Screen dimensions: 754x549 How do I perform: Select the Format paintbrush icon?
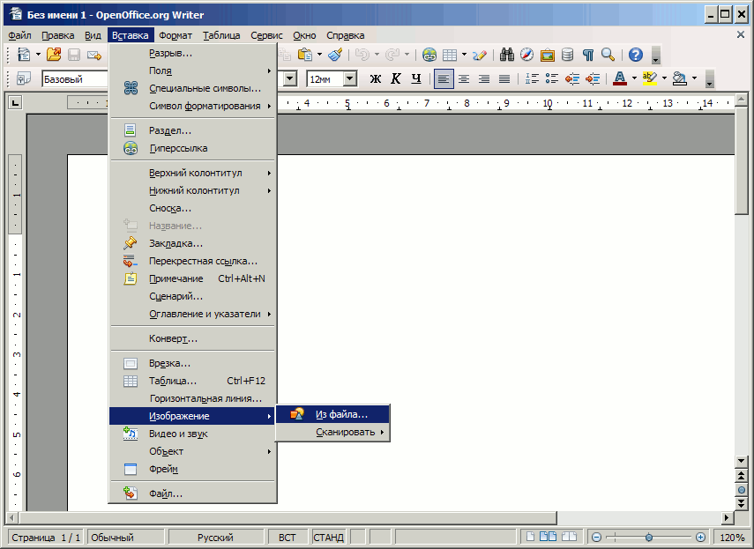335,55
